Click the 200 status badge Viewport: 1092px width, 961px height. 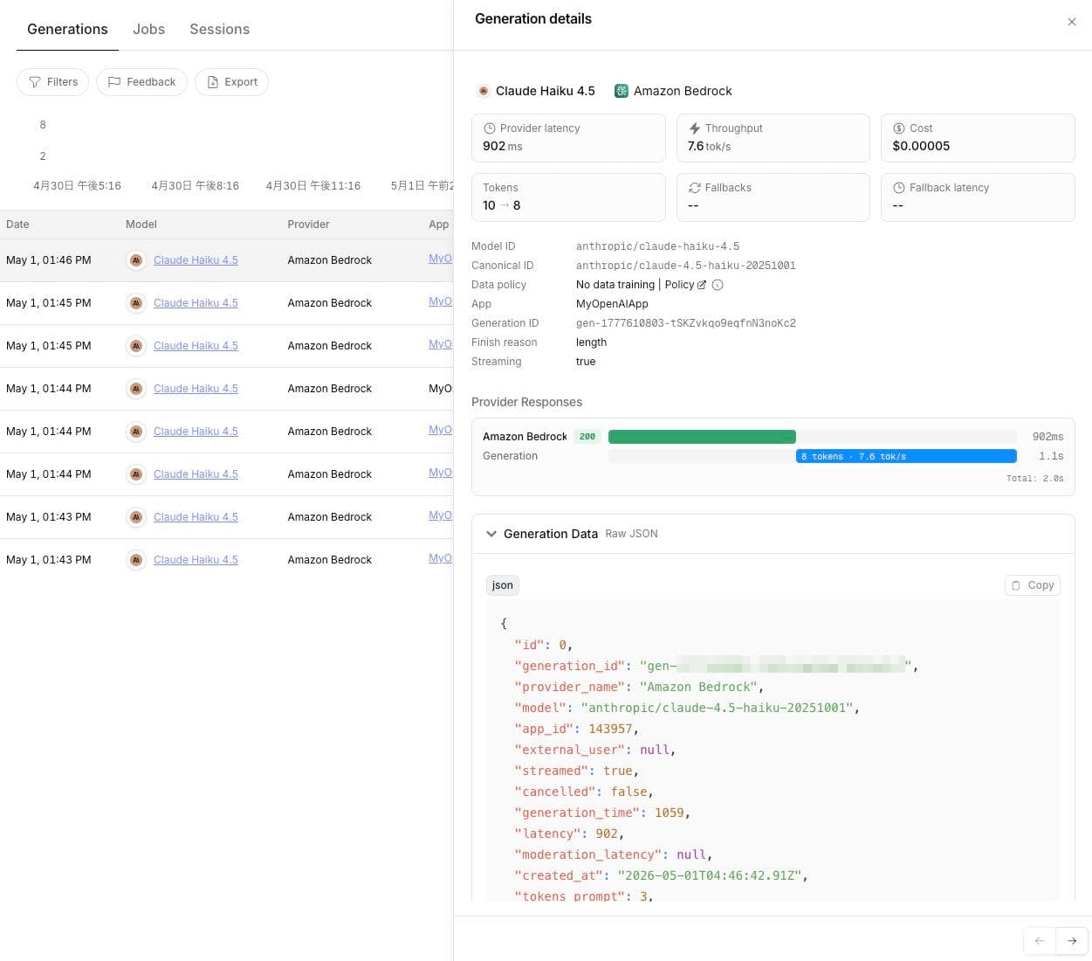587,437
